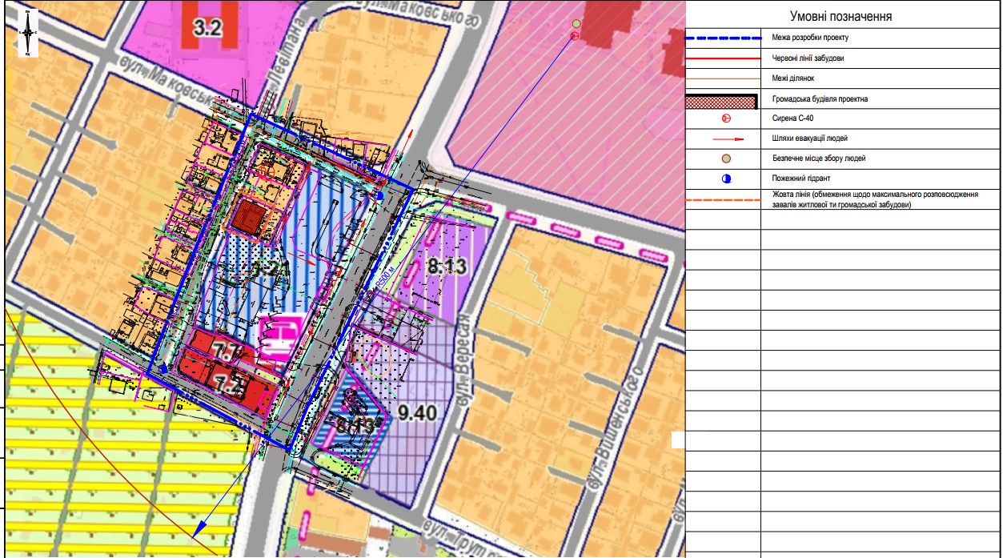Click the red evacuation arrow legend symbol
This screenshot has height=558, width=1003.
pos(724,138)
